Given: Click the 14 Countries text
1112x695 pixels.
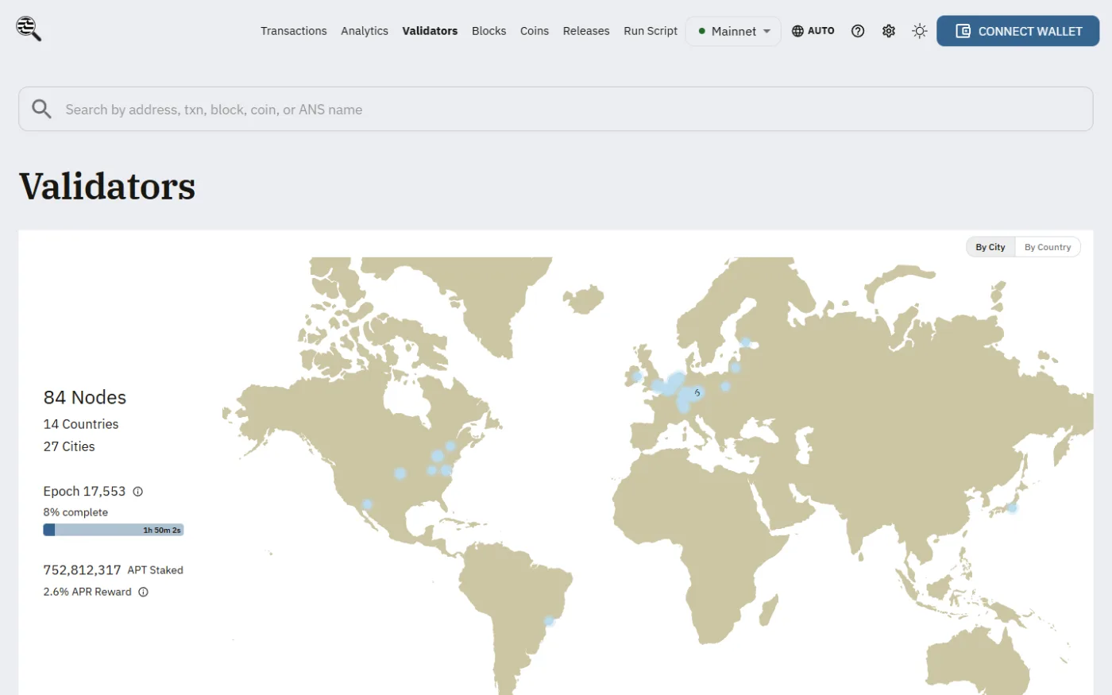Looking at the screenshot, I should (81, 424).
